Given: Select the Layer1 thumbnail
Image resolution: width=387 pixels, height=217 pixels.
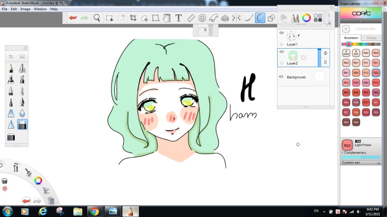Looking at the screenshot, I should click(293, 37).
